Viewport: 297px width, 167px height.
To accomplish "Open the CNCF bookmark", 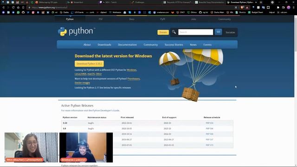I will tap(181, 13).
